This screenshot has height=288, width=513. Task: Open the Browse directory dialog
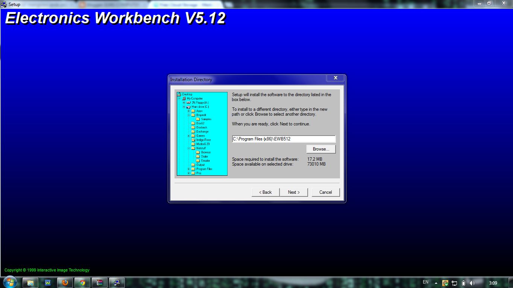[x=321, y=149]
